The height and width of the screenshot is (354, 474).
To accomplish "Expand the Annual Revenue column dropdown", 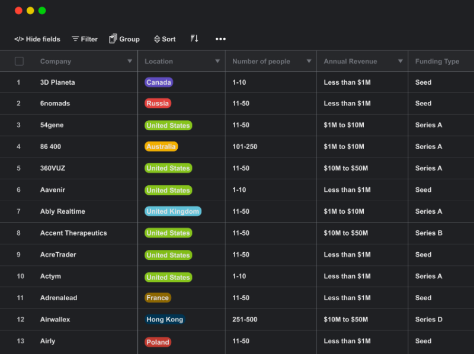I will click(401, 62).
